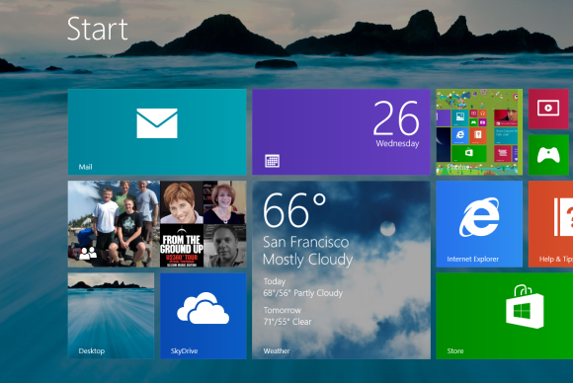Click the Tomorrow forecast text
The height and width of the screenshot is (383, 573).
[283, 310]
